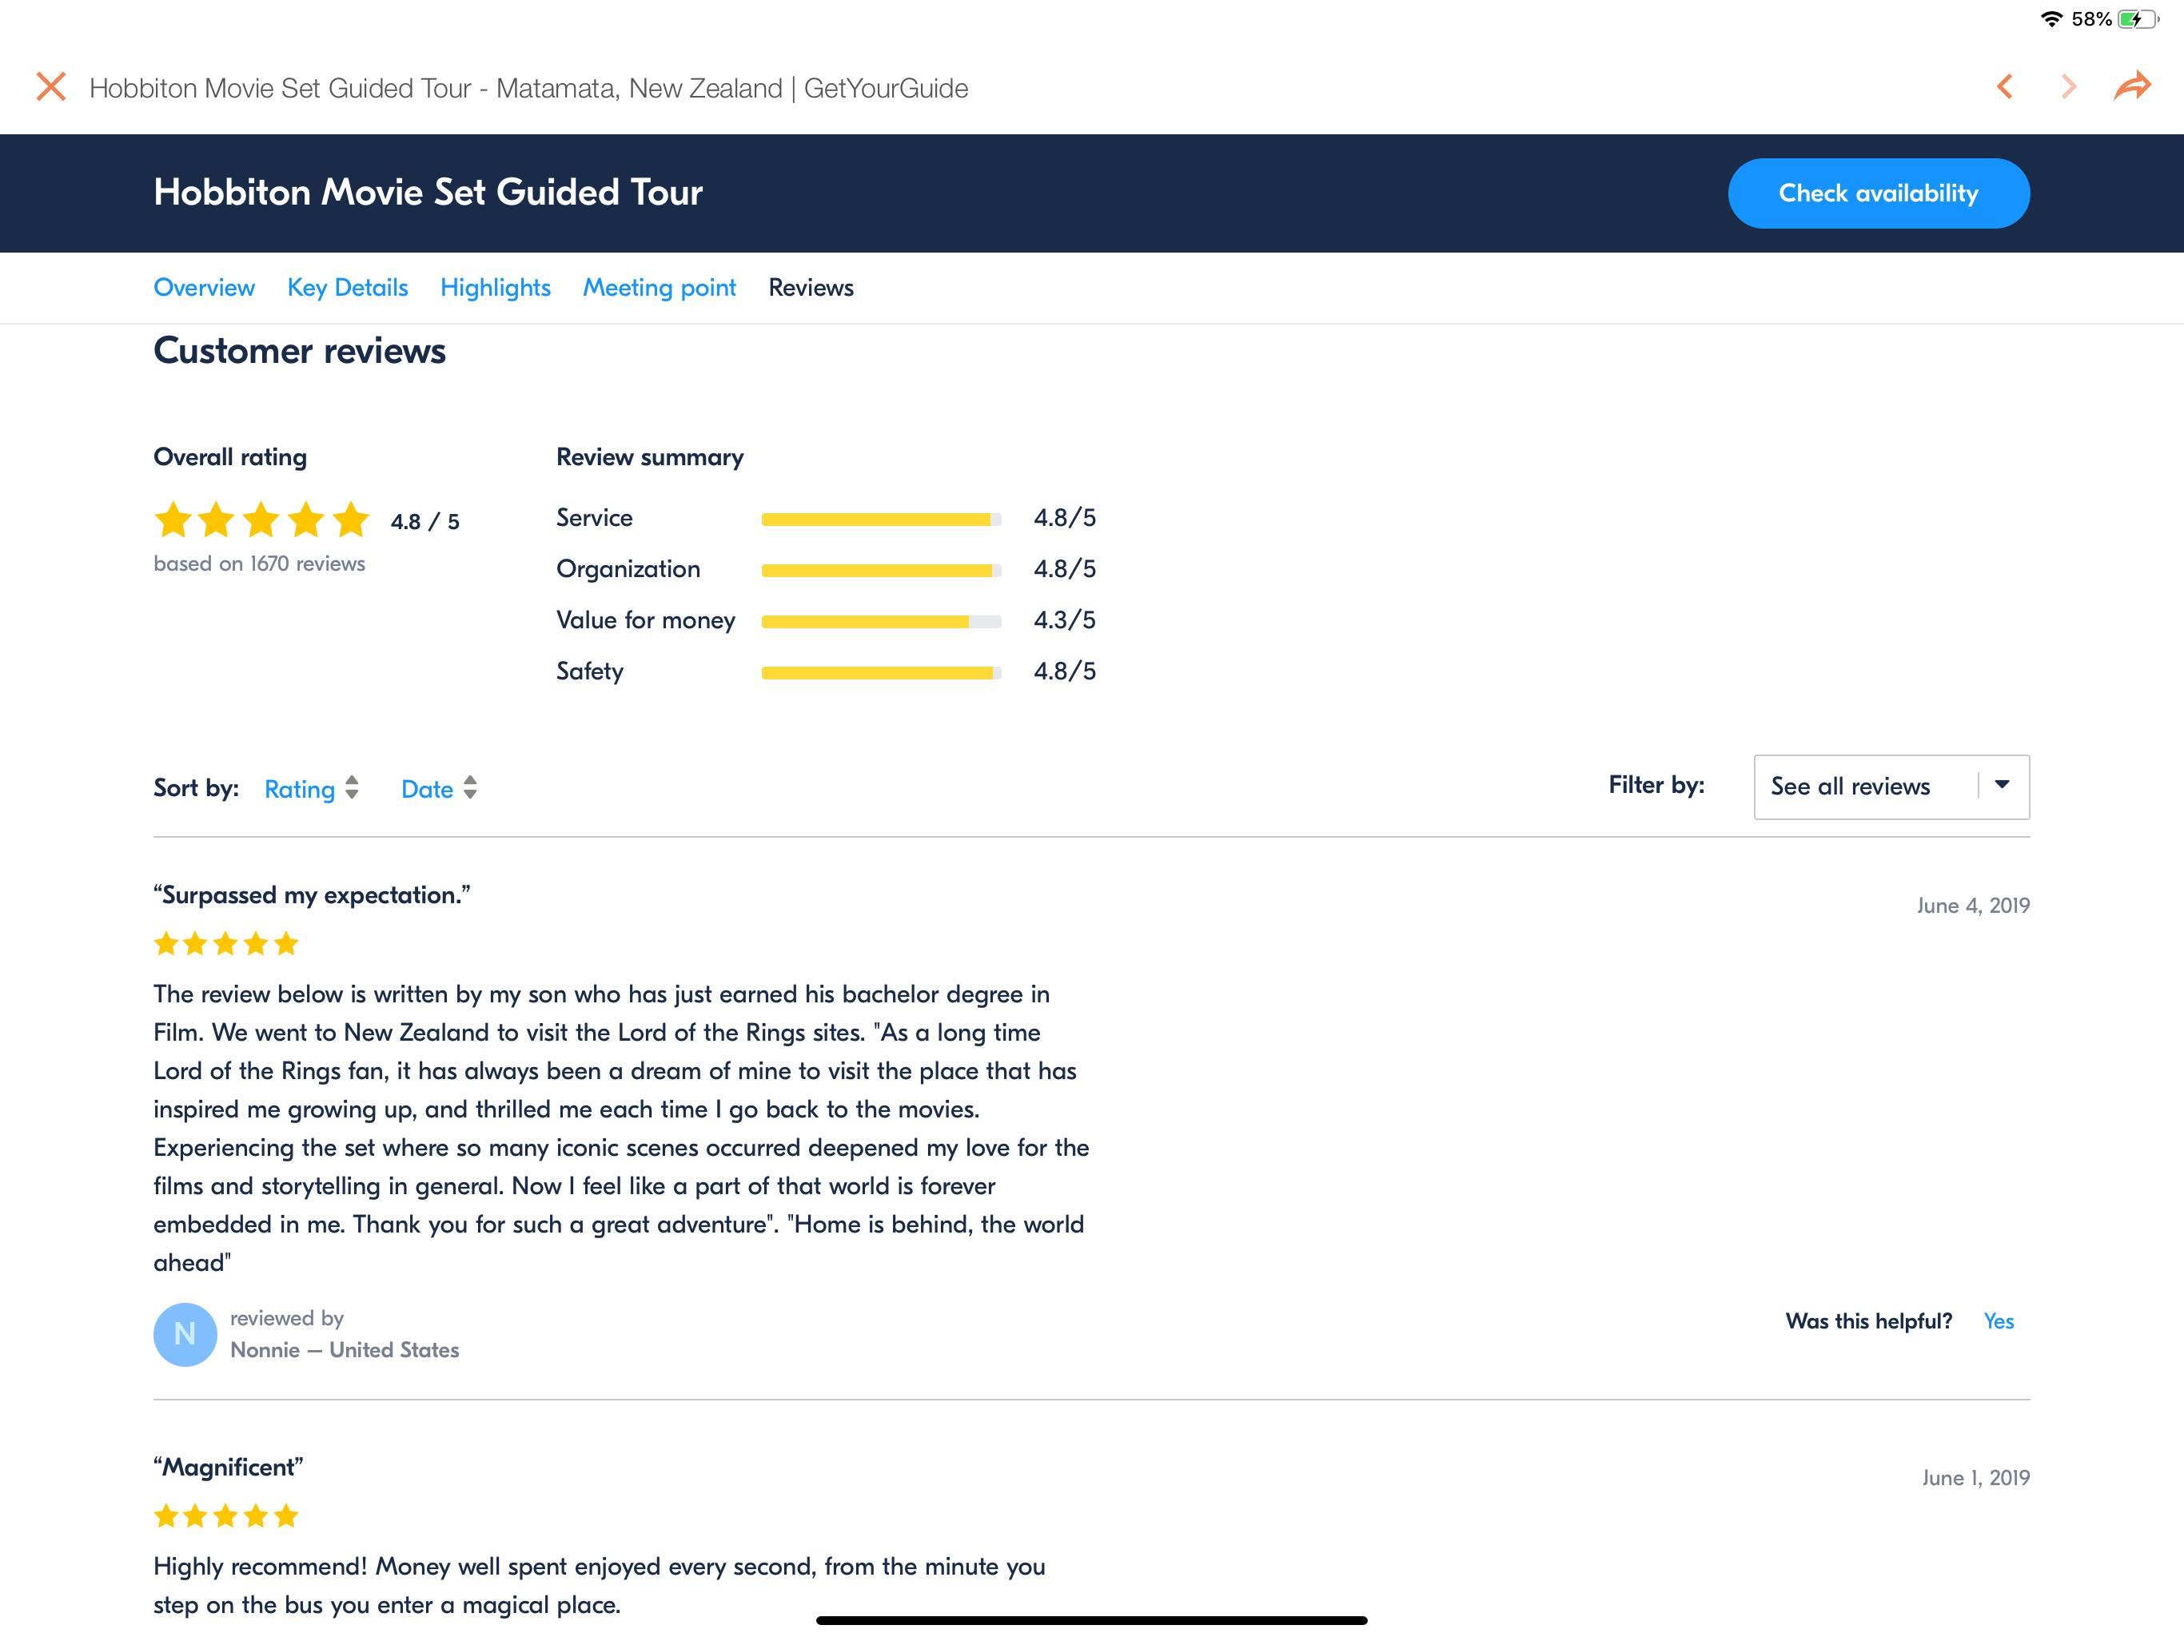This screenshot has height=1637, width=2184.
Task: Close the in-app browser with the X icon
Action: pyautogui.click(x=51, y=87)
